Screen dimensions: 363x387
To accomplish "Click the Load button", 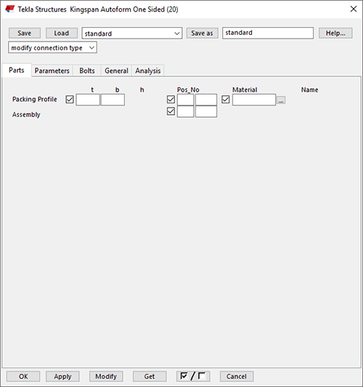I will pos(62,33).
